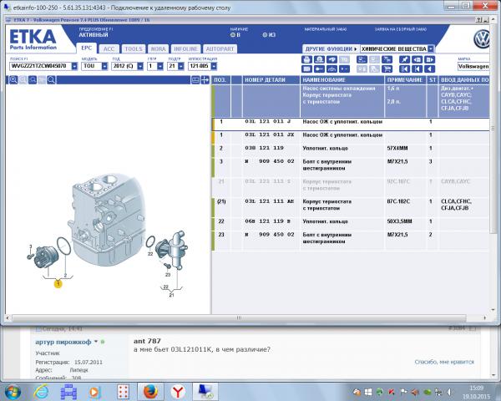Open the year 2012 (C) dropdown
This screenshot has height=401, width=501.
(140, 66)
